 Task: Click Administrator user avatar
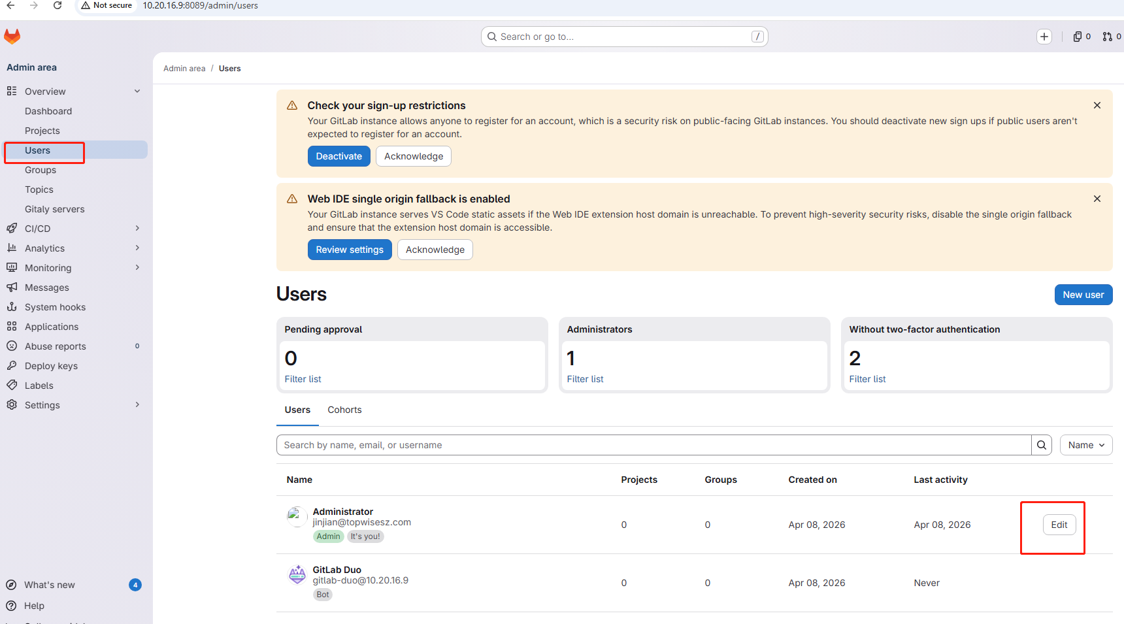click(297, 517)
